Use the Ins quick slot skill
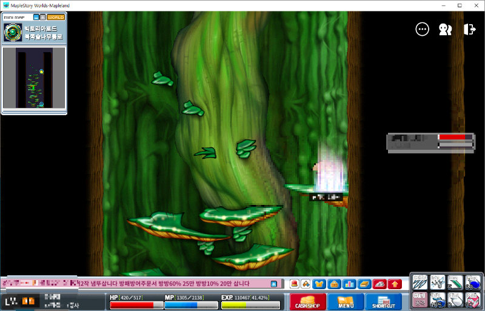The width and height of the screenshot is (485, 311). coord(438,283)
